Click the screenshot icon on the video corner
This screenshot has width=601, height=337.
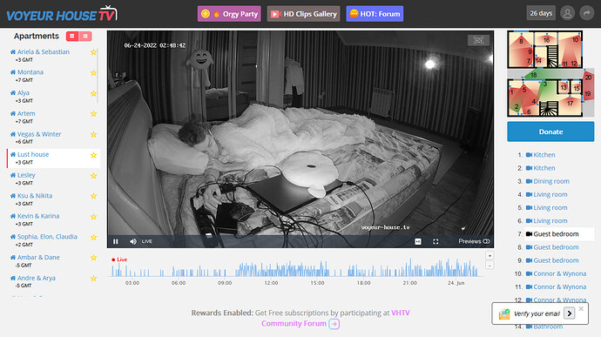[x=478, y=40]
